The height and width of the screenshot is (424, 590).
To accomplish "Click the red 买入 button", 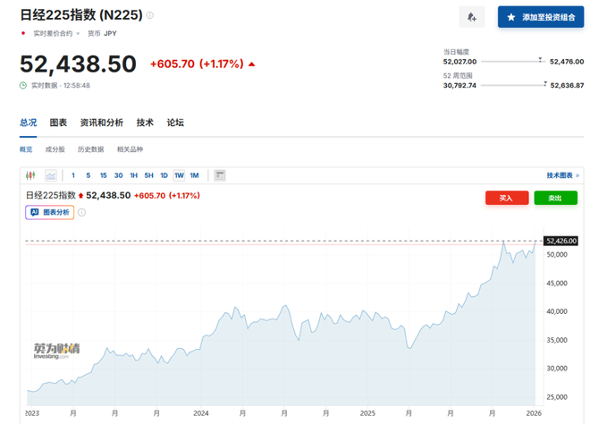I will 506,198.
